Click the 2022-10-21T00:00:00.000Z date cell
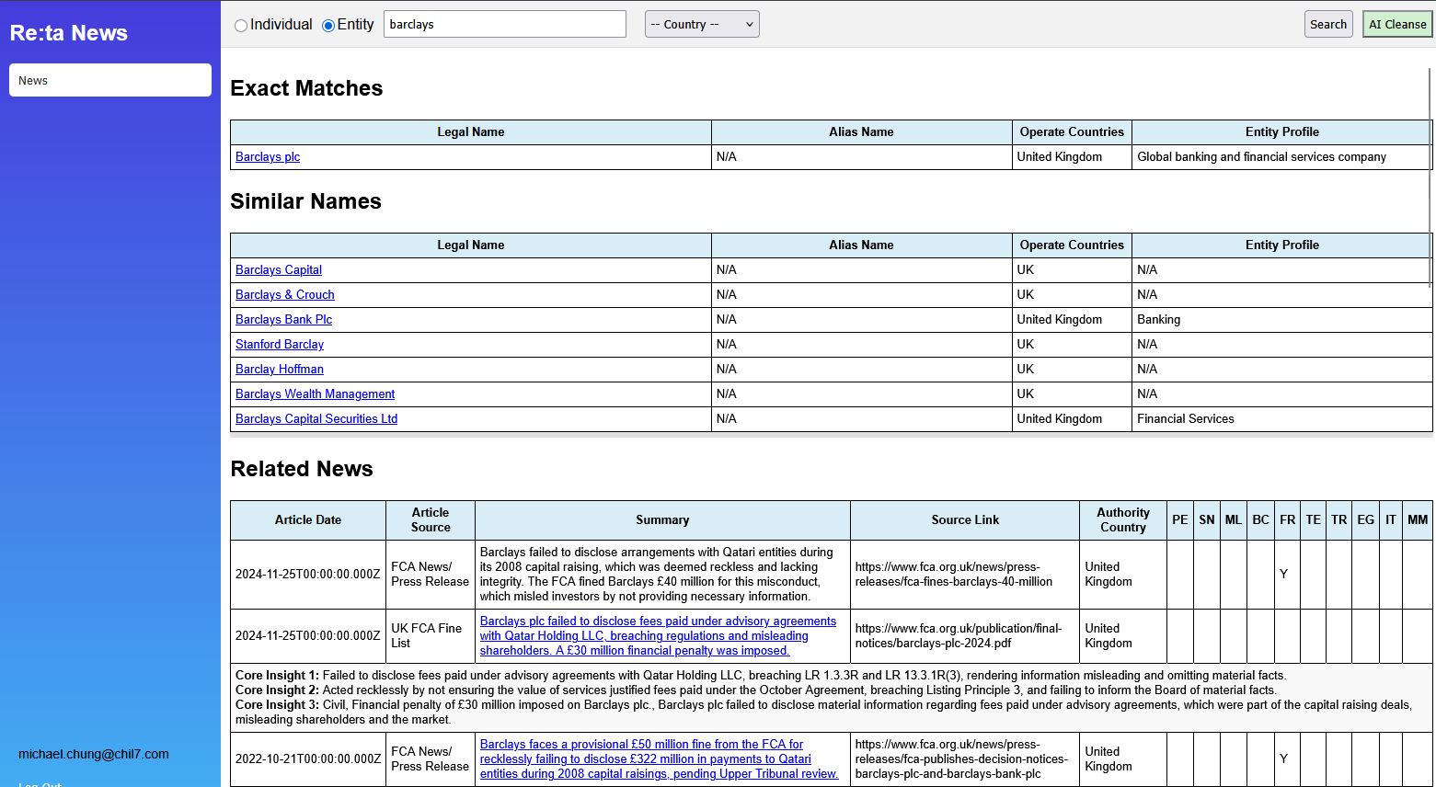The width and height of the screenshot is (1436, 787). (x=308, y=759)
